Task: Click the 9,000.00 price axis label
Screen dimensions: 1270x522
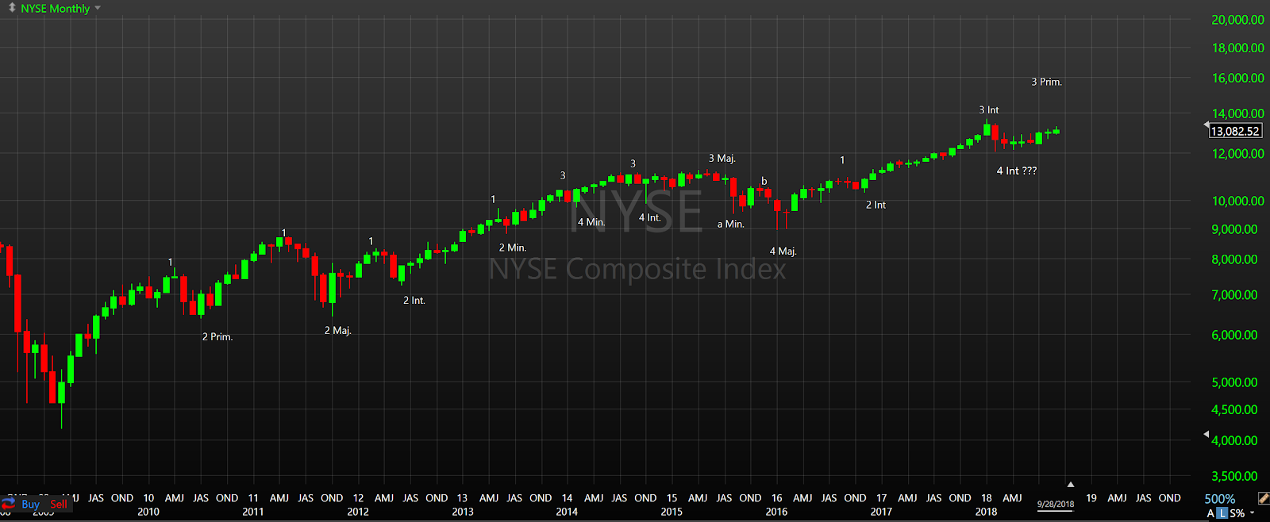Action: [1234, 229]
